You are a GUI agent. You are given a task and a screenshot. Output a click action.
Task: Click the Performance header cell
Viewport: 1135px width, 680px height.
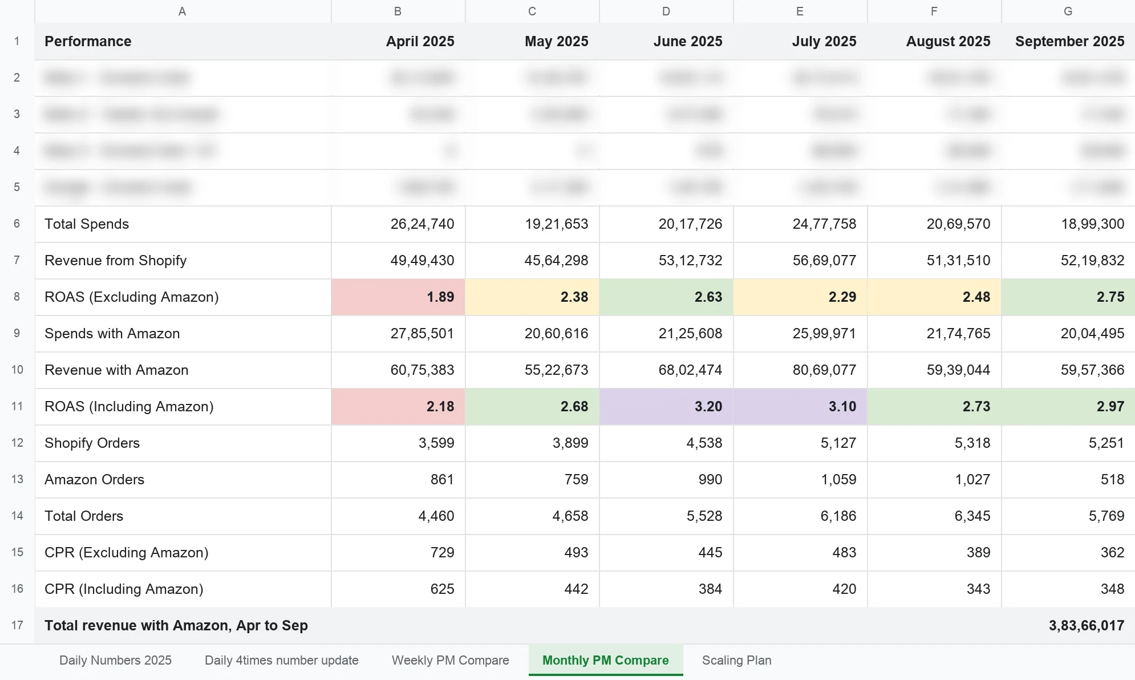coord(183,41)
